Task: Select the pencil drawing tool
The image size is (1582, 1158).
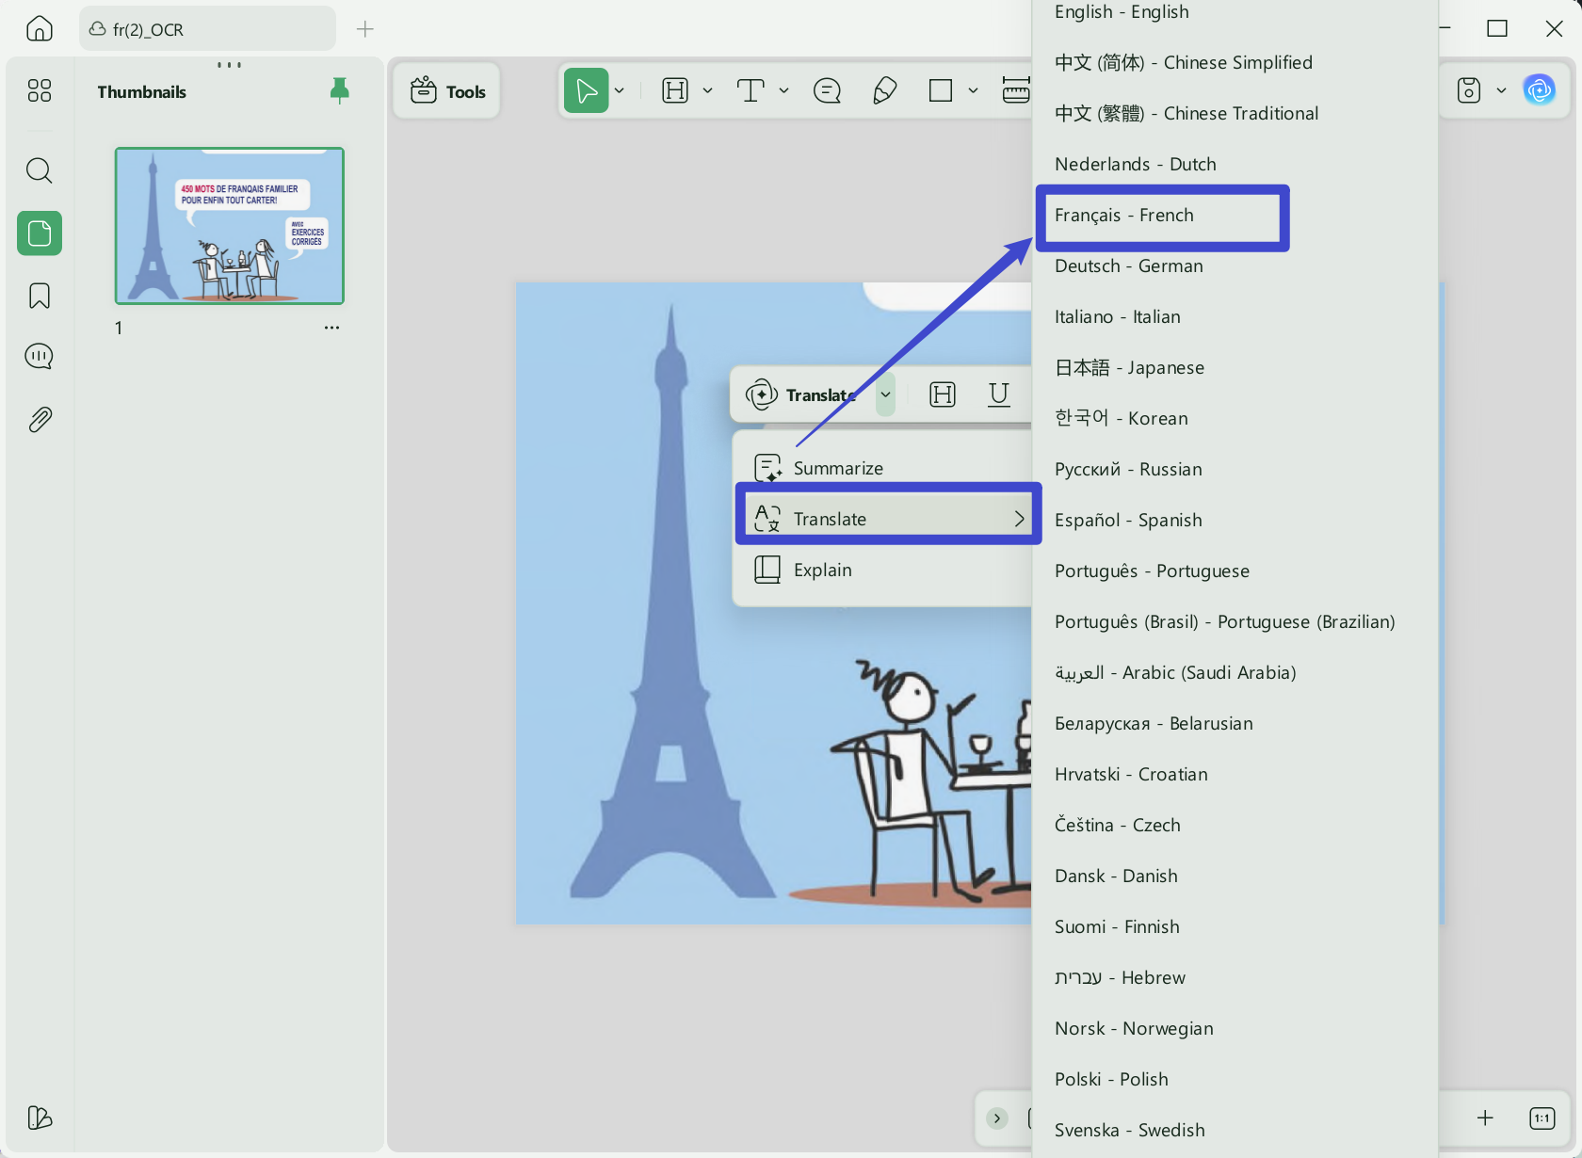Action: coord(884,90)
